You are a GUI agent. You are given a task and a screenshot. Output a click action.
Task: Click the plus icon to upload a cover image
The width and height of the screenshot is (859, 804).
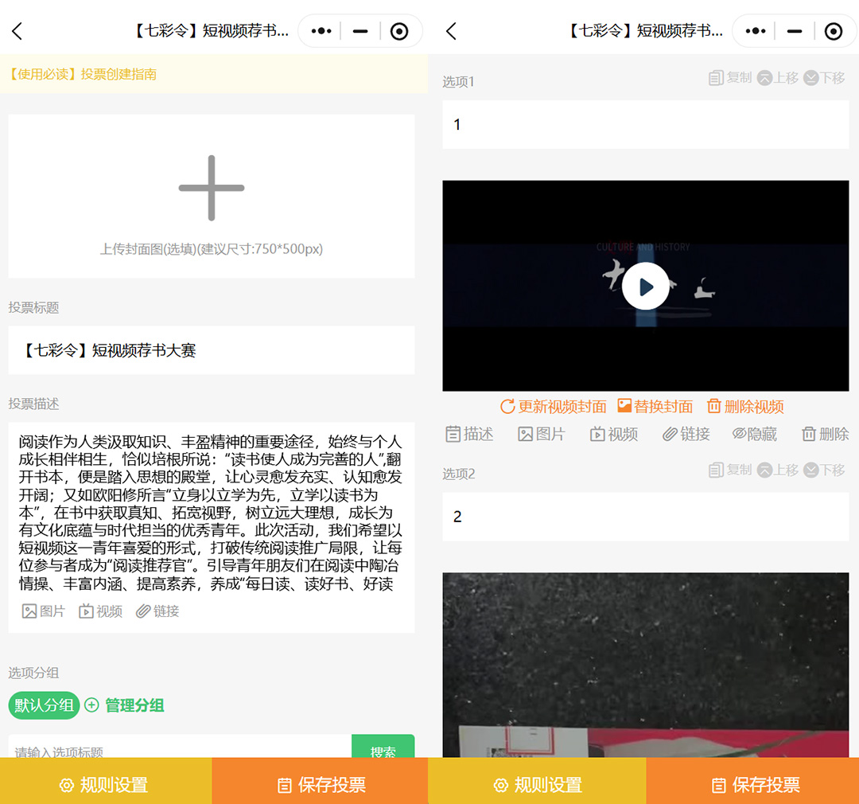point(211,189)
